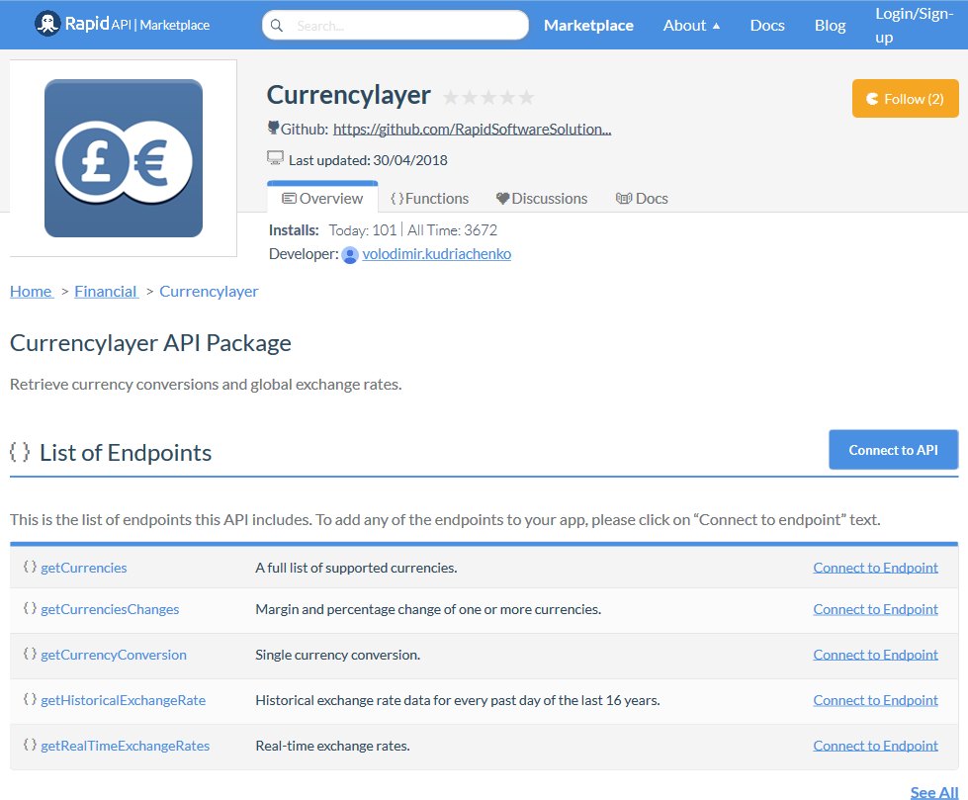Viewport: 968px width, 800px height.
Task: Switch to the Functions tab
Action: pos(430,198)
